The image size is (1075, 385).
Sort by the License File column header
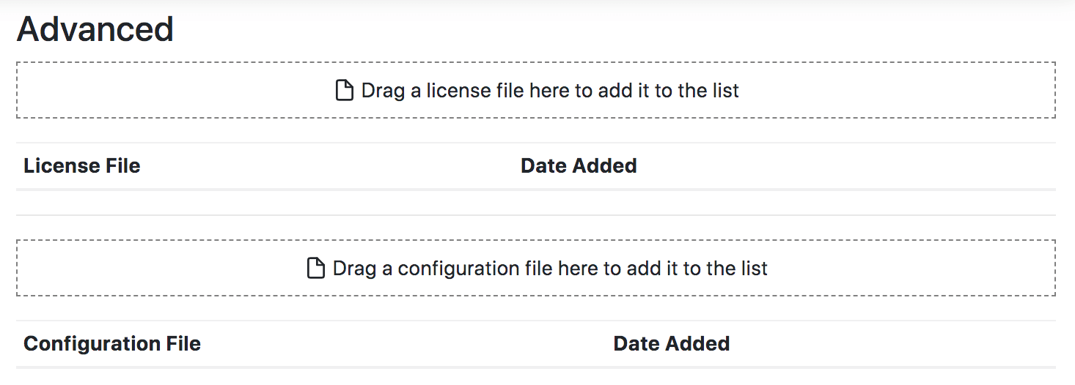(x=82, y=166)
